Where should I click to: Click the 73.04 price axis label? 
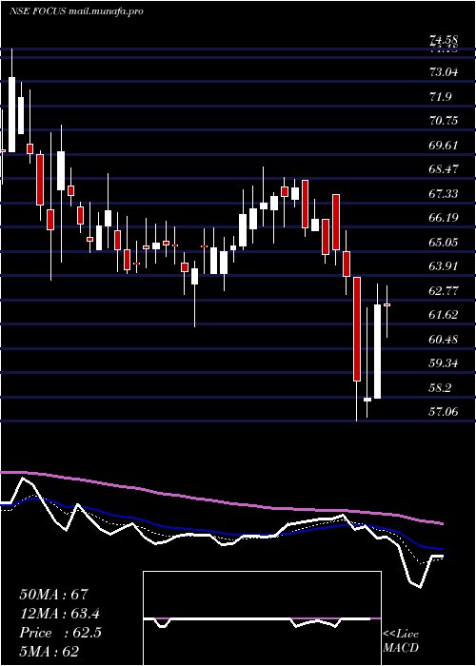click(x=444, y=72)
